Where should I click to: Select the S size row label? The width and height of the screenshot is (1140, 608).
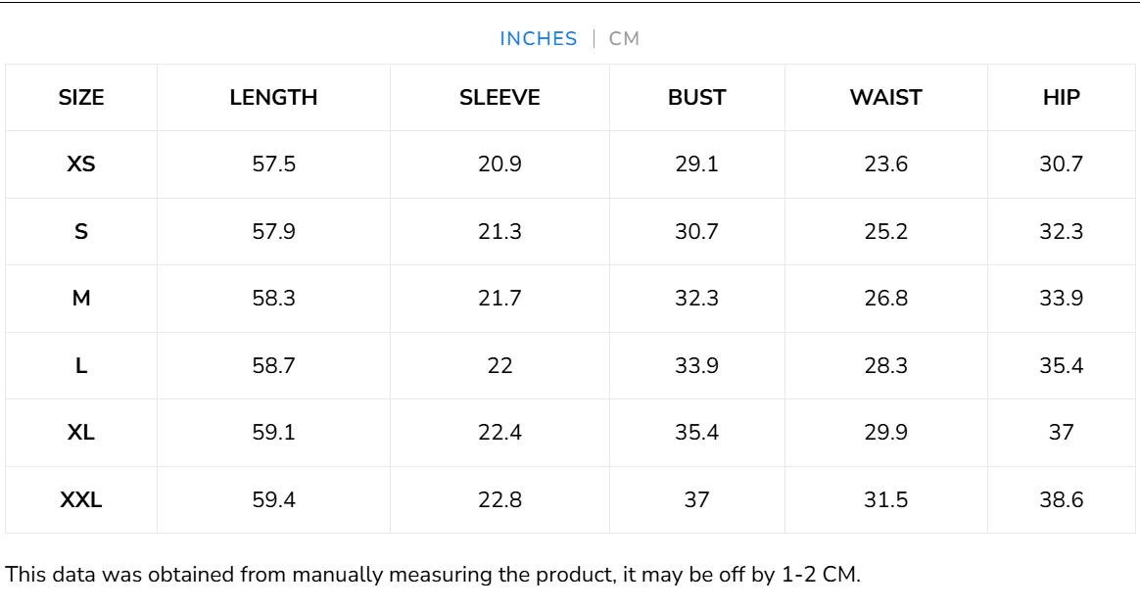click(x=81, y=232)
